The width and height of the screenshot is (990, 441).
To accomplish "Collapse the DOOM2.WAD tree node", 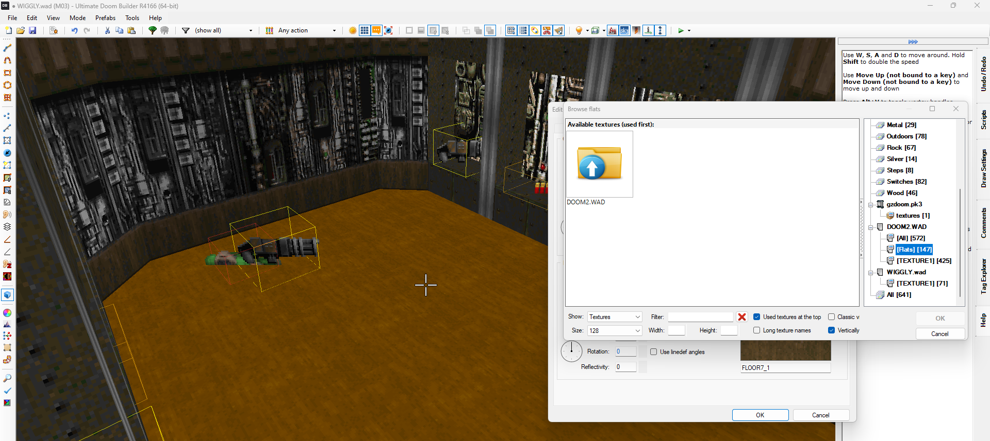I will point(871,227).
